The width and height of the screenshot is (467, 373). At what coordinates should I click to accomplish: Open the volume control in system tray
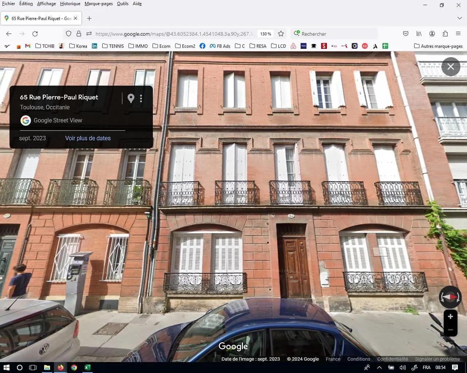point(402,368)
